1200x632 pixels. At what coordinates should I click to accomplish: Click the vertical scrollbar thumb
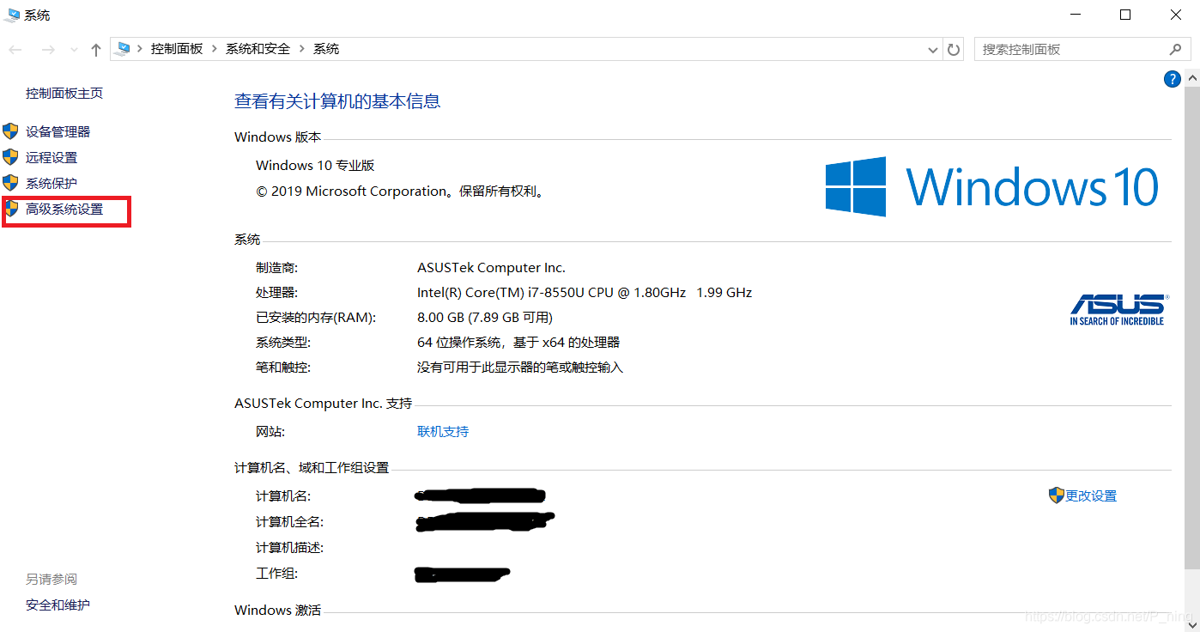(x=1192, y=326)
